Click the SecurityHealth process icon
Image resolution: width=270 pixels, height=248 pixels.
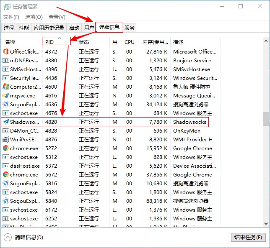point(6,78)
